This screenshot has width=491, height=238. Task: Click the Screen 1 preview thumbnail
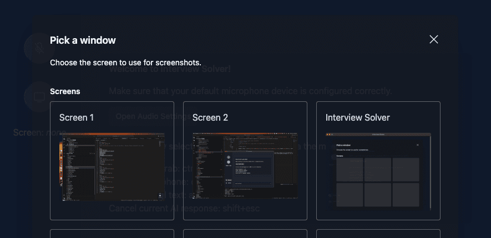[x=112, y=166]
